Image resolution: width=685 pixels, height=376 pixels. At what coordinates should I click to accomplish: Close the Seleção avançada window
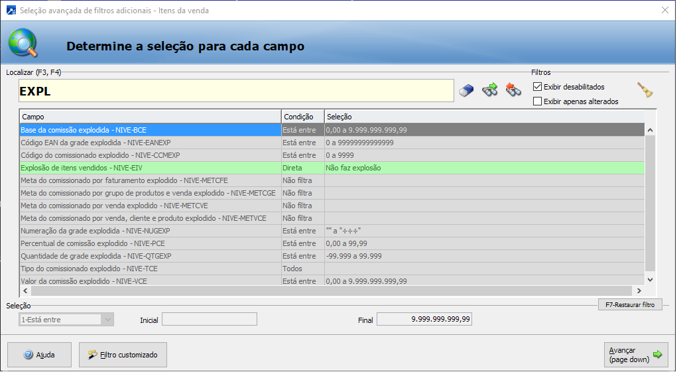pos(664,10)
